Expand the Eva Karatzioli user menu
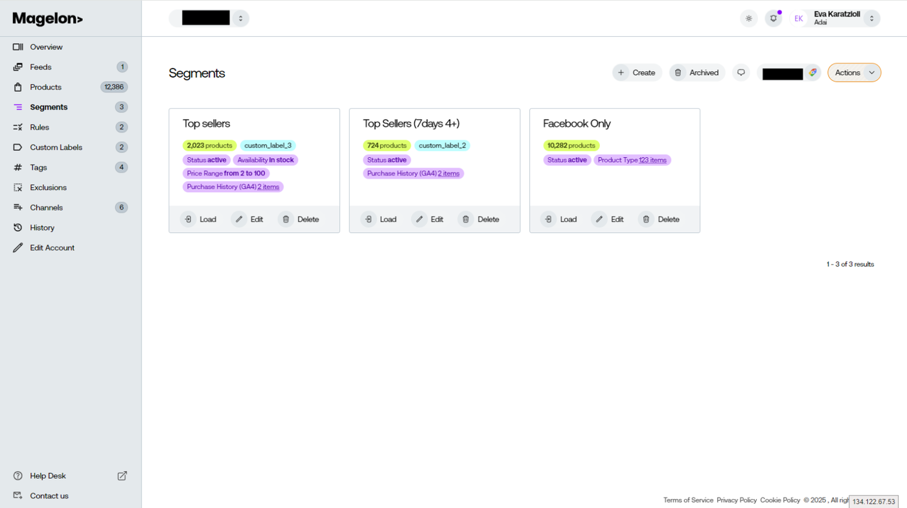 point(871,19)
